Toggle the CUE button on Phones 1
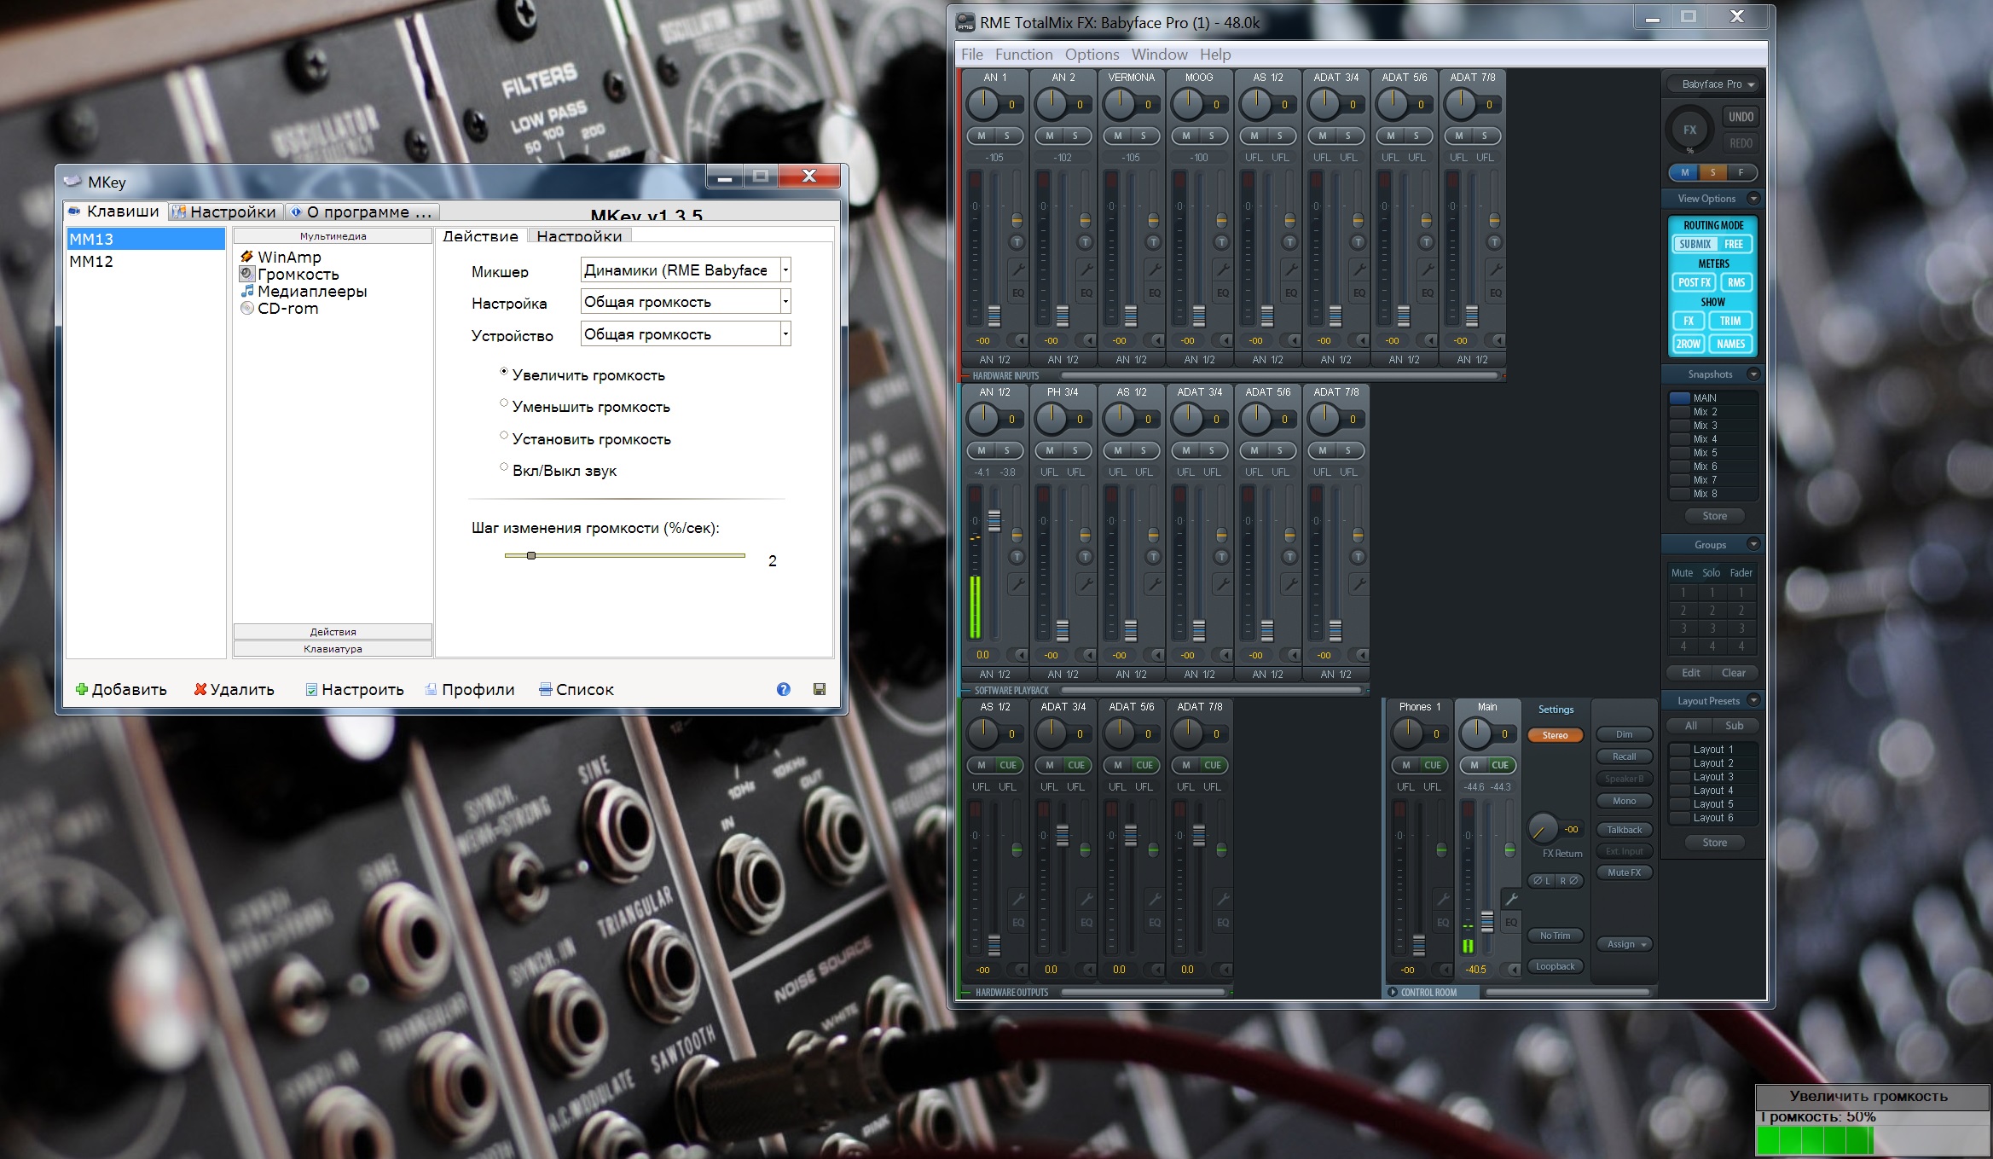This screenshot has height=1159, width=1993. (x=1433, y=765)
